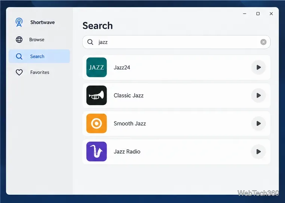
Task: Click the Shortwave app title text
Action: coord(43,22)
